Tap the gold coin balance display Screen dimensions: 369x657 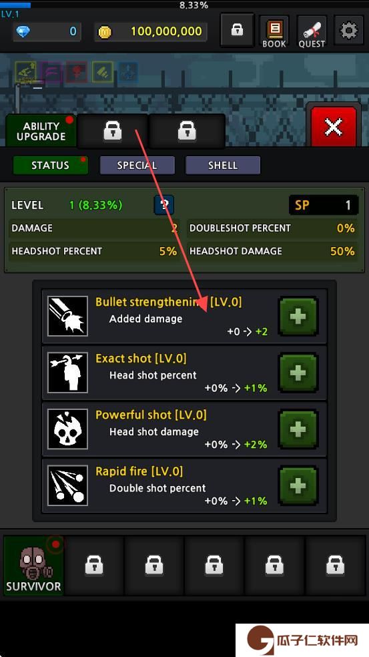(151, 31)
